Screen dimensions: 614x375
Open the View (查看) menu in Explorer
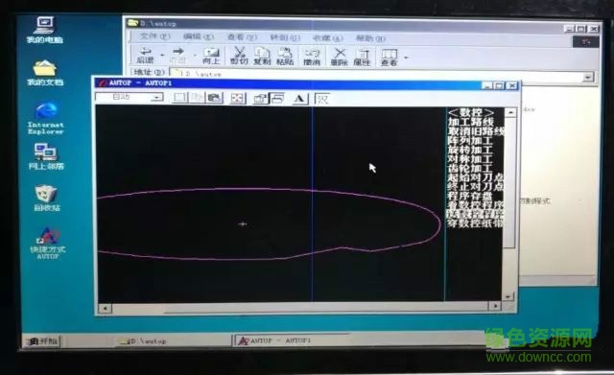pos(242,37)
